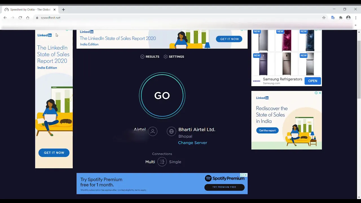Click the pink floral refrigerator thumbnail
Viewport: 361px width, 203px height.
point(286,41)
